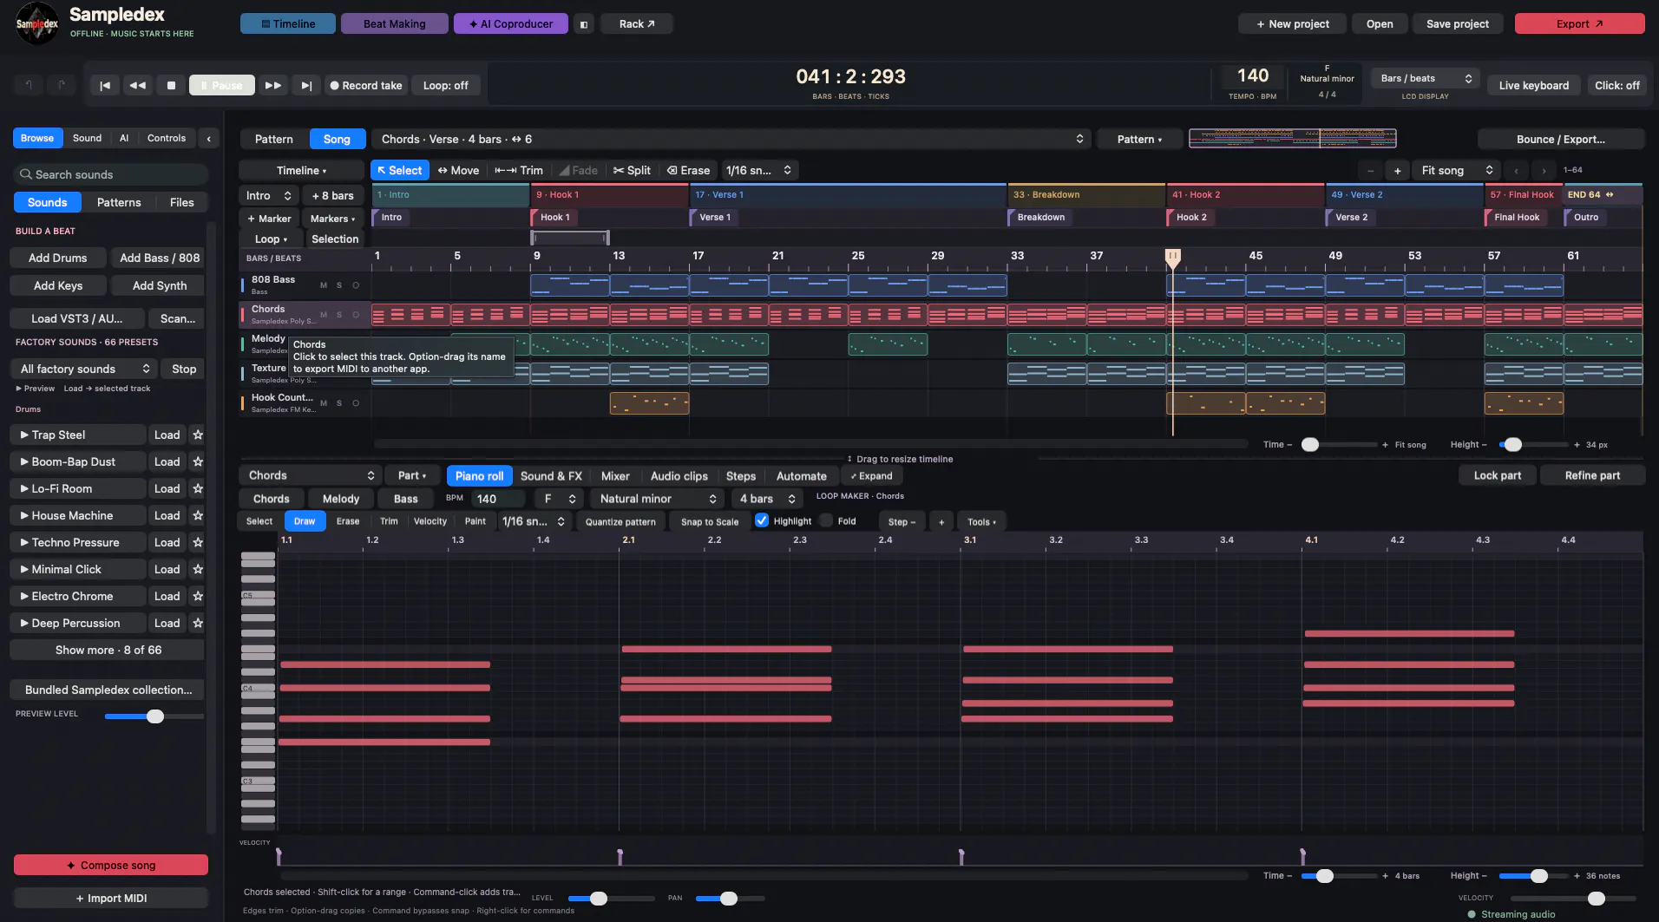Switch to Pattern view tab
The width and height of the screenshot is (1659, 922).
pyautogui.click(x=273, y=139)
